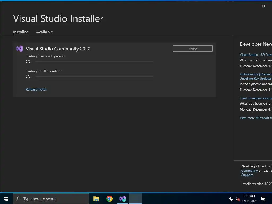272x204 pixels.
Task: Click the Monday, December 4 date text
Action: pyautogui.click(x=256, y=109)
